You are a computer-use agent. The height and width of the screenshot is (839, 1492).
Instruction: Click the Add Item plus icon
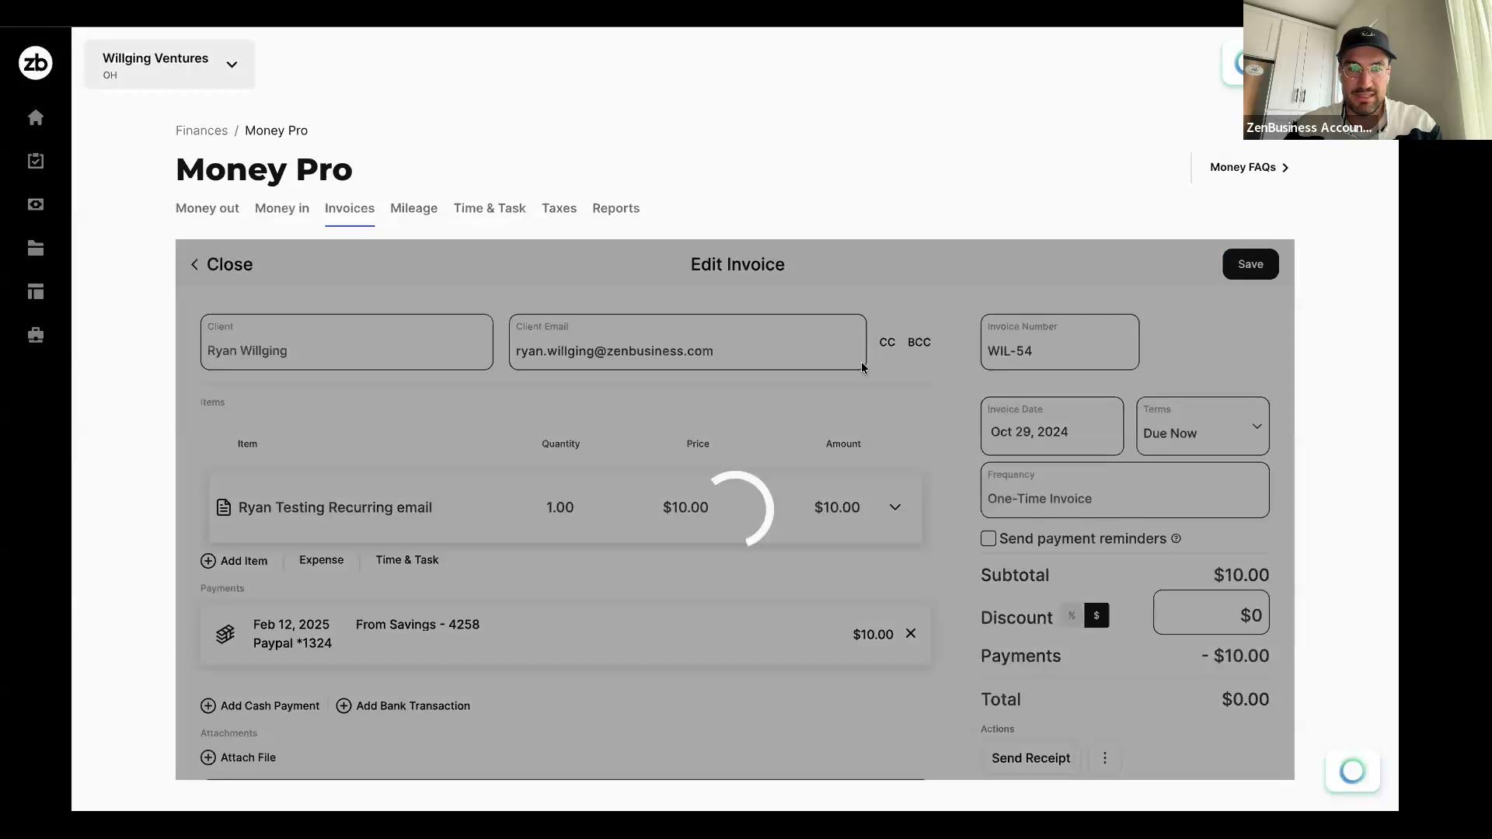pyautogui.click(x=208, y=561)
